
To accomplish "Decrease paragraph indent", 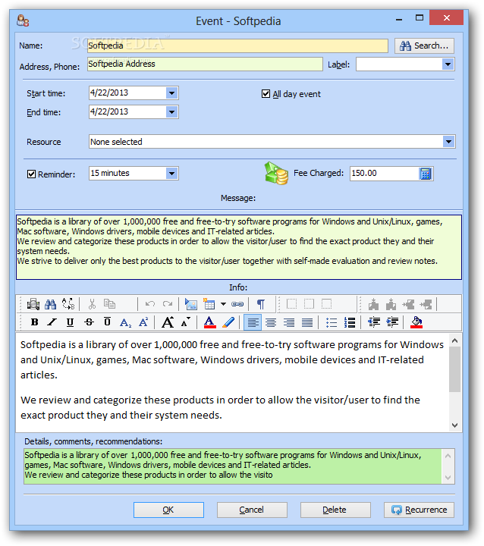I will coord(374,322).
